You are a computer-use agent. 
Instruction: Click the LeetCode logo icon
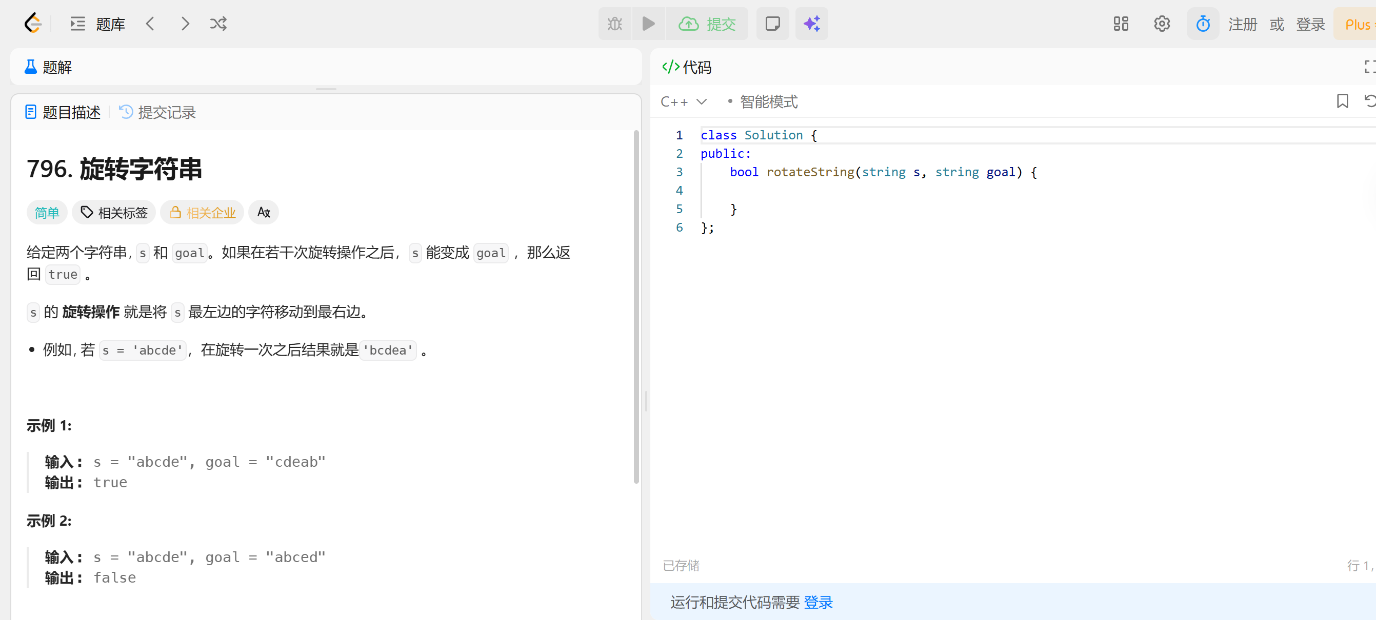(33, 24)
